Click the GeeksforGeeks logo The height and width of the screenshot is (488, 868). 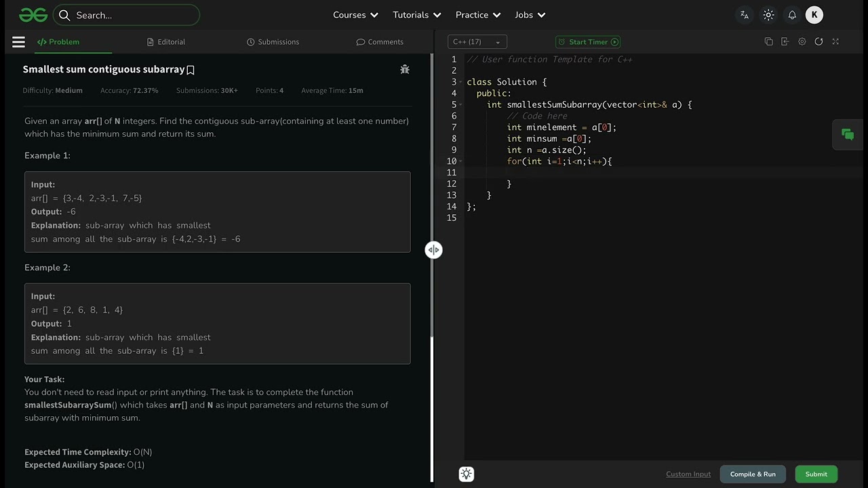(x=33, y=15)
